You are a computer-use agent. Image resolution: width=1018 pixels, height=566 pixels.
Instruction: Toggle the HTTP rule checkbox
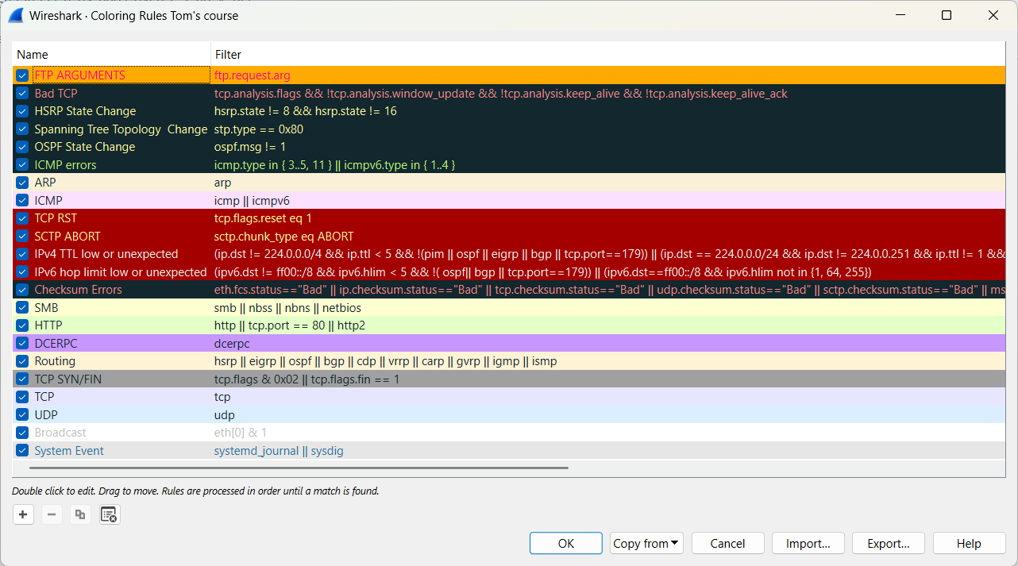[x=22, y=325]
